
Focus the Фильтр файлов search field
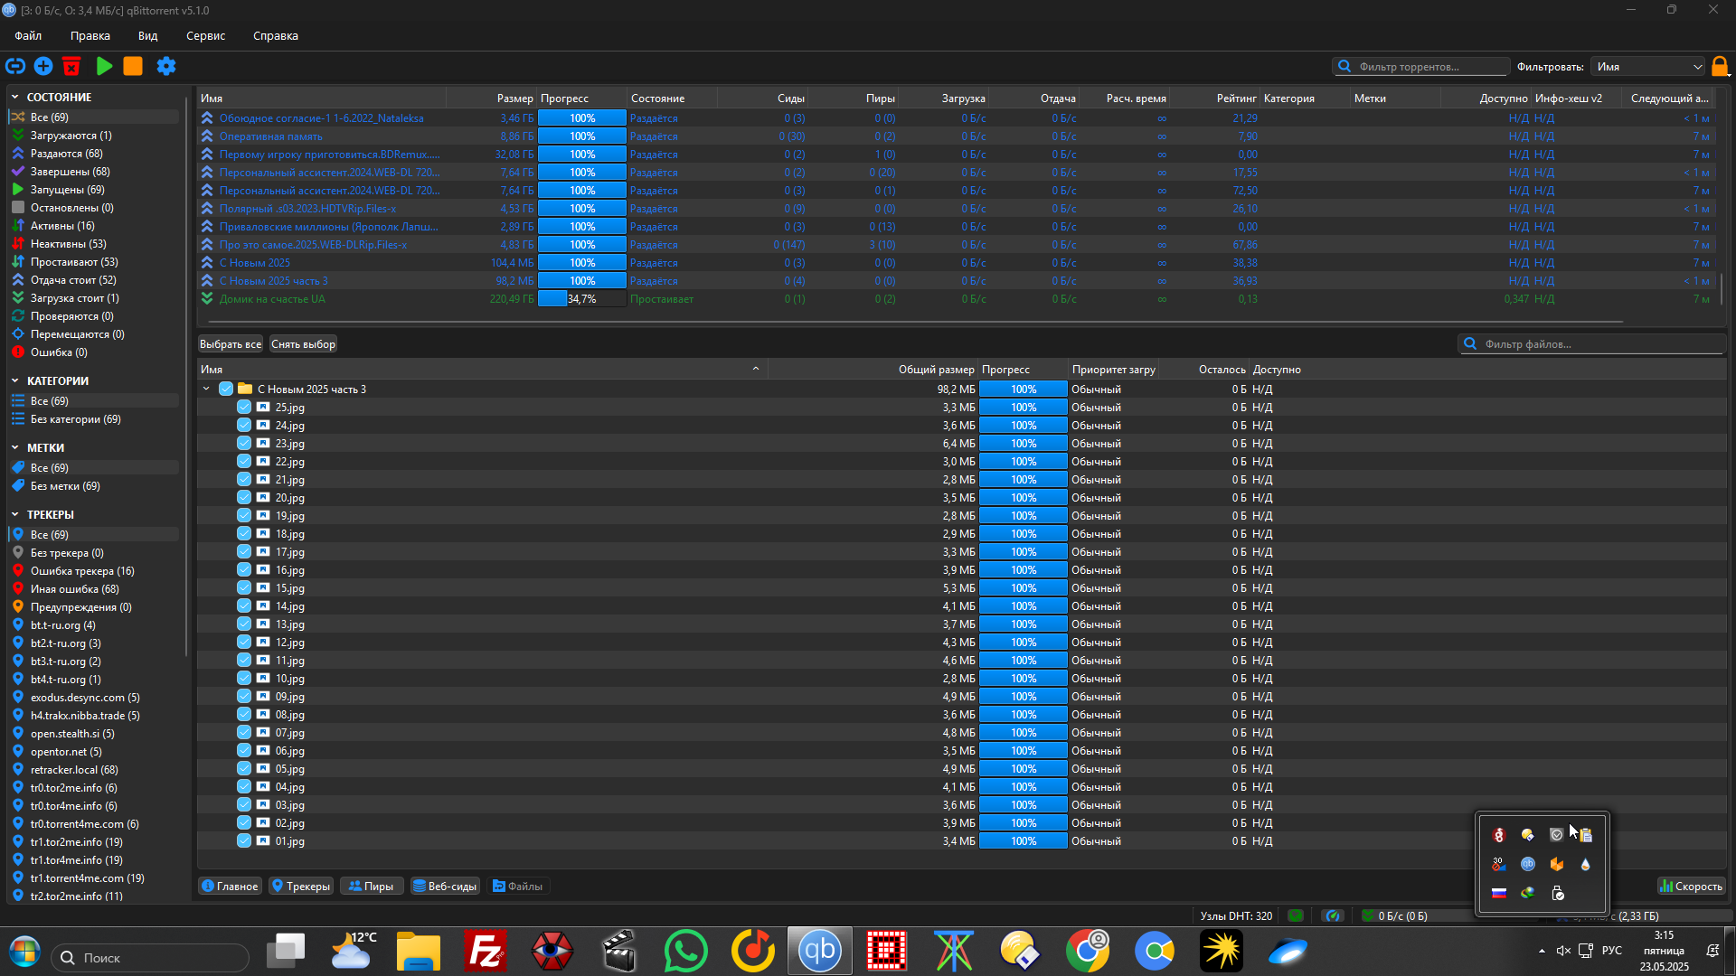pyautogui.click(x=1591, y=344)
